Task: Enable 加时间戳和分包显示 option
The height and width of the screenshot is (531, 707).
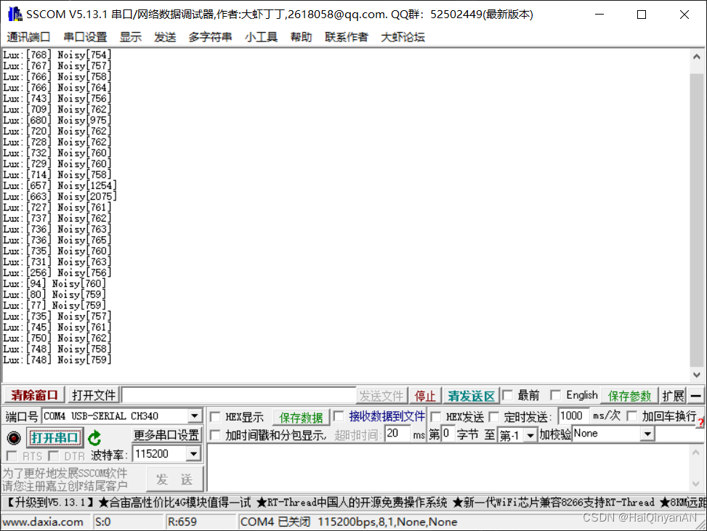Action: coord(216,434)
